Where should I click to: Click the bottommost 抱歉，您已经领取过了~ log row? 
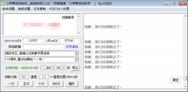click(x=103, y=87)
